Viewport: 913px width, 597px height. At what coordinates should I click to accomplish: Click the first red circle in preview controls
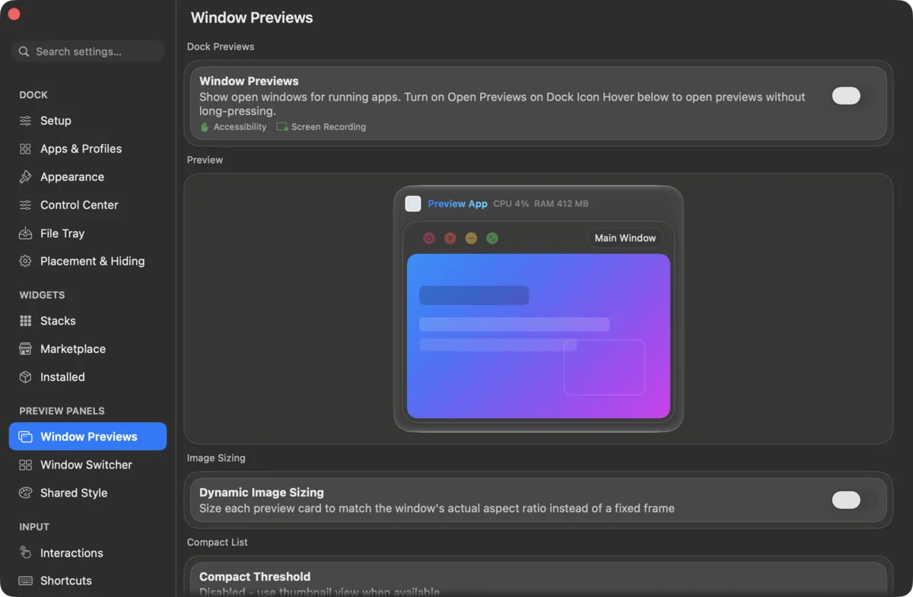point(428,238)
